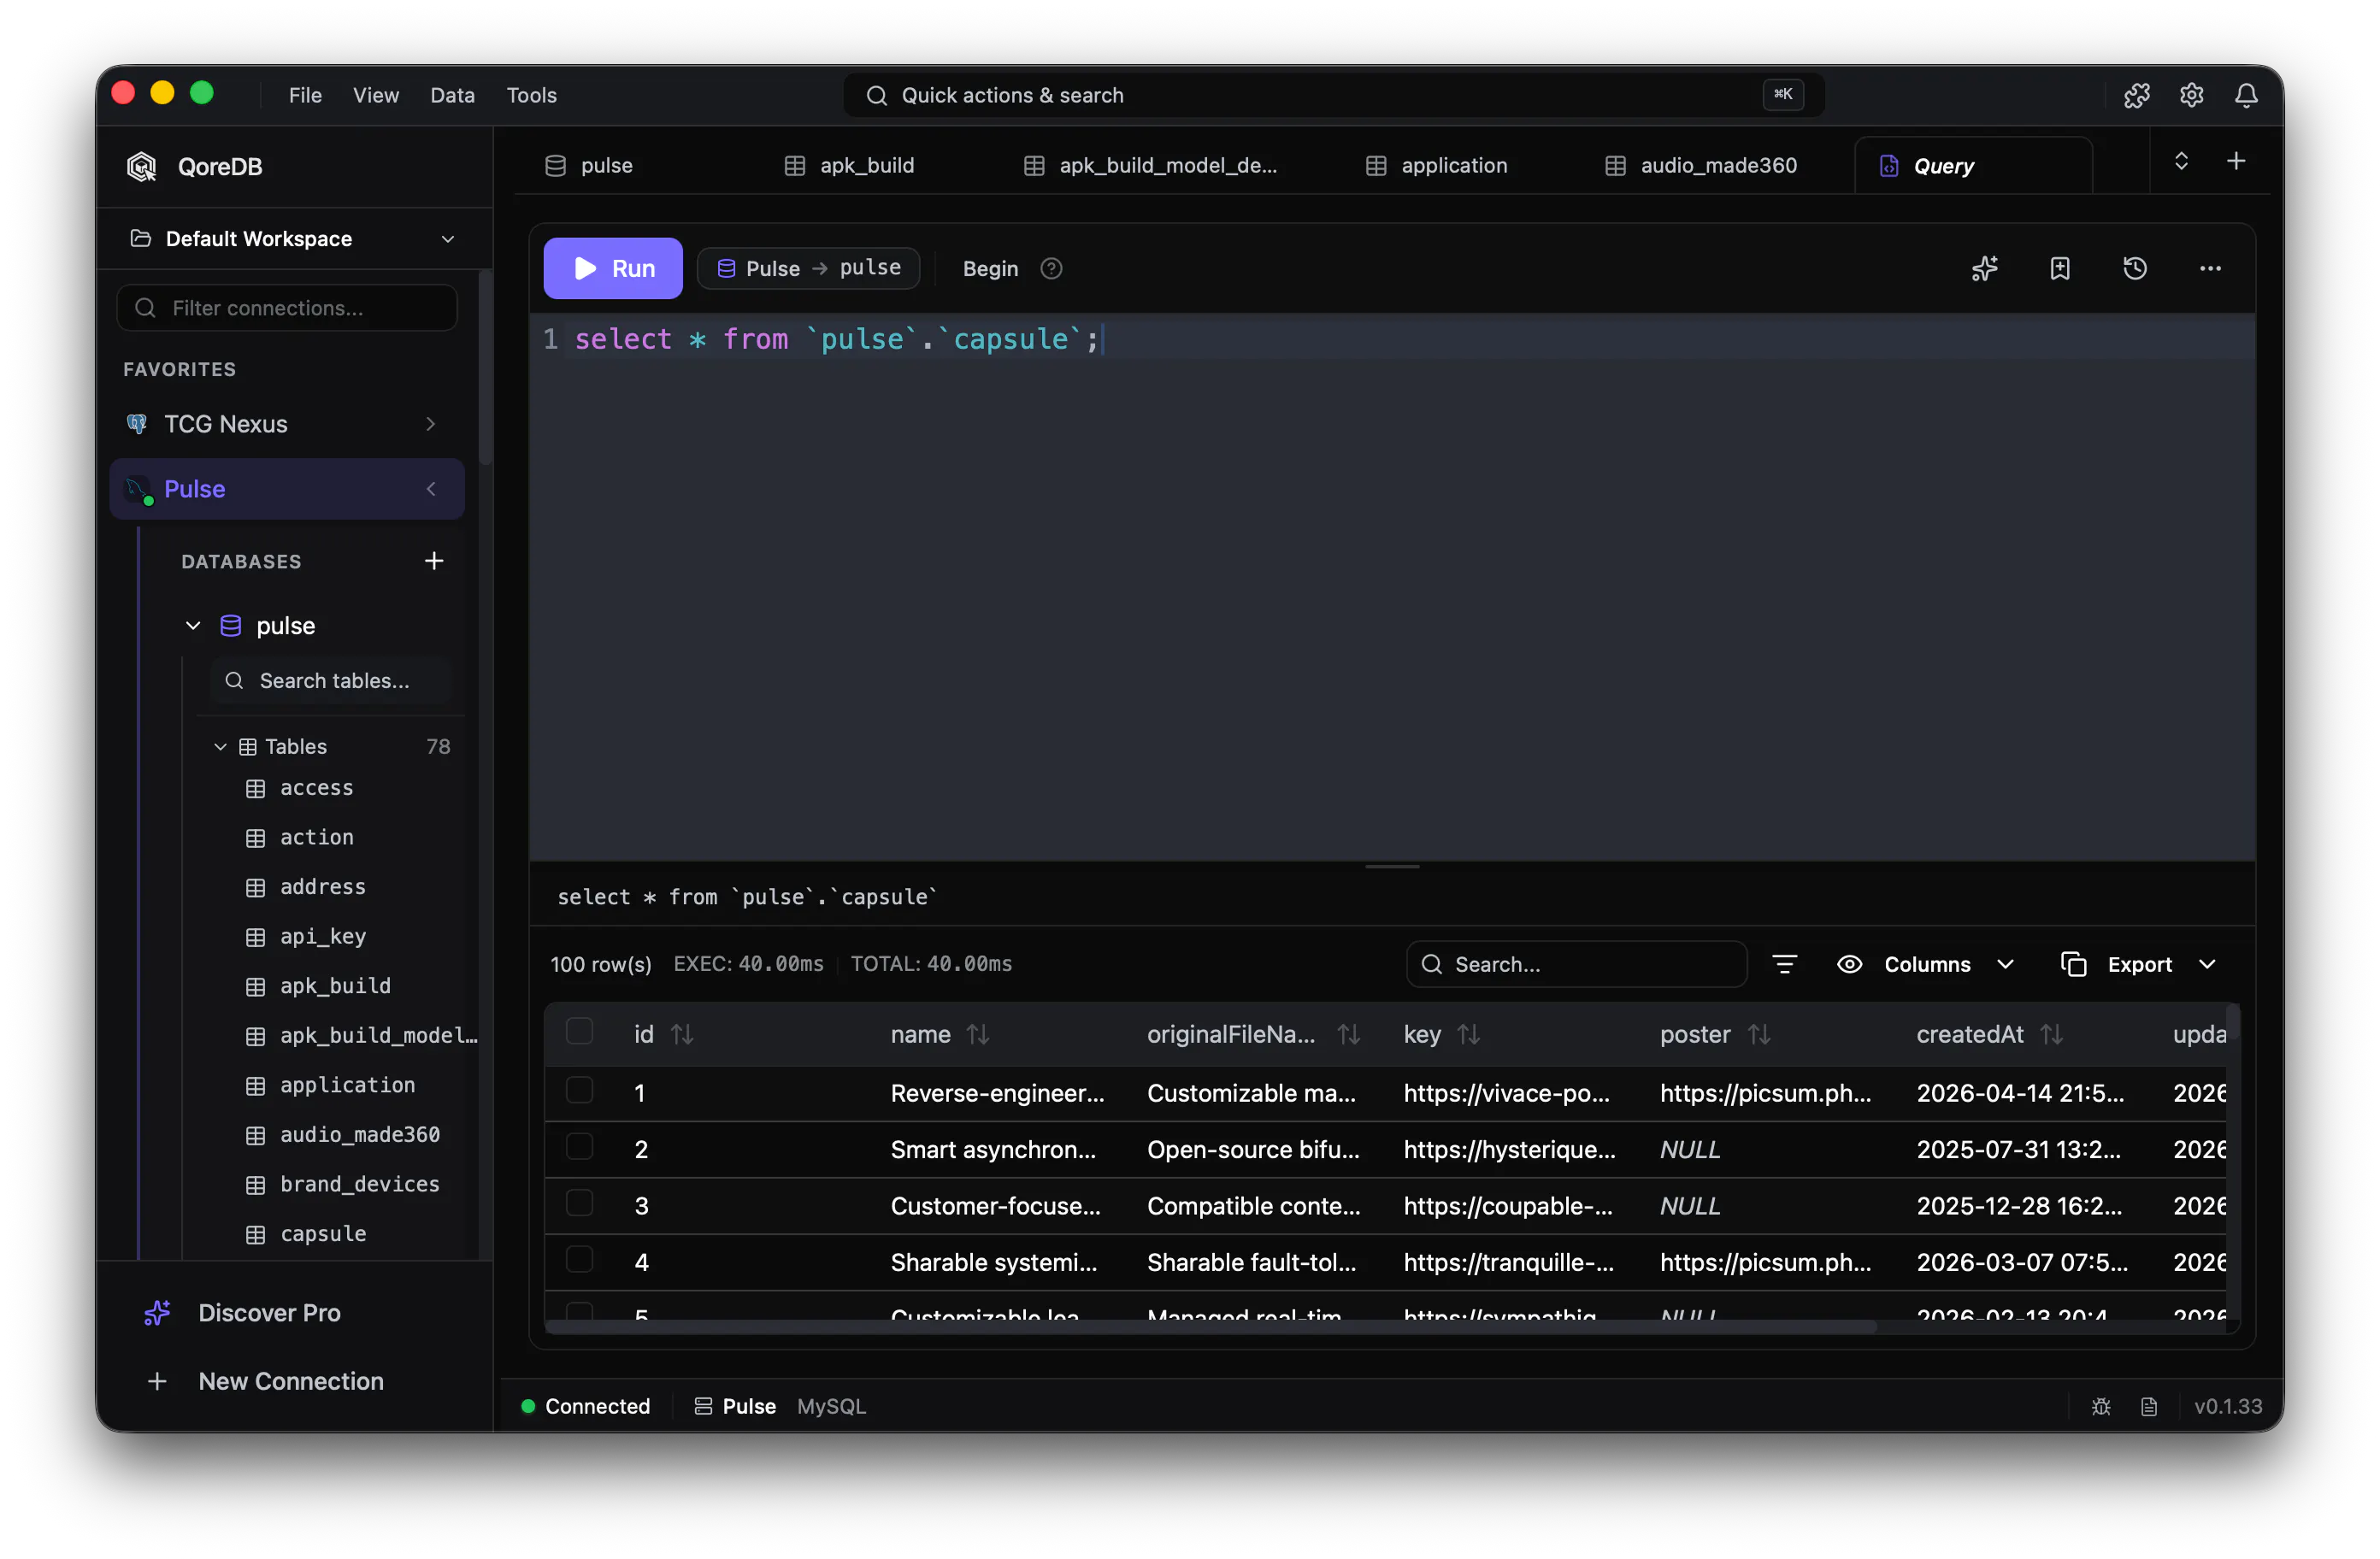Screen dimensions: 2380x1559
Task: Sort results by id column arrows
Action: tap(682, 1034)
